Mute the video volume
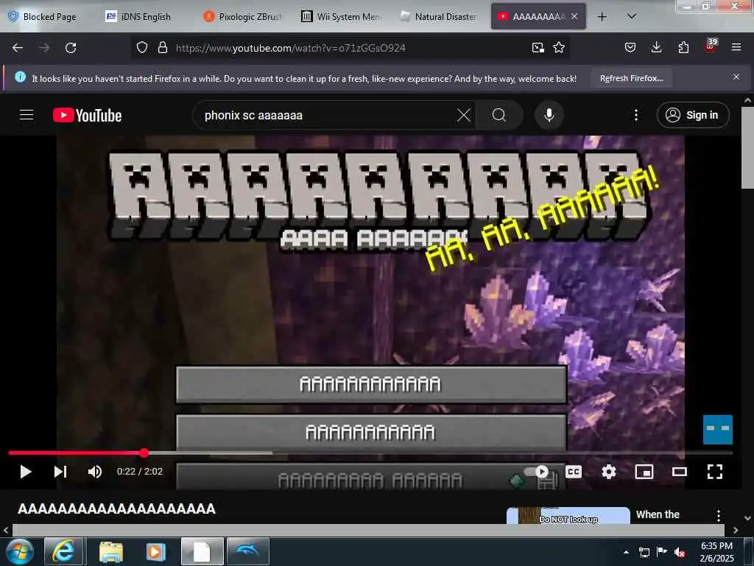754x566 pixels. tap(95, 472)
